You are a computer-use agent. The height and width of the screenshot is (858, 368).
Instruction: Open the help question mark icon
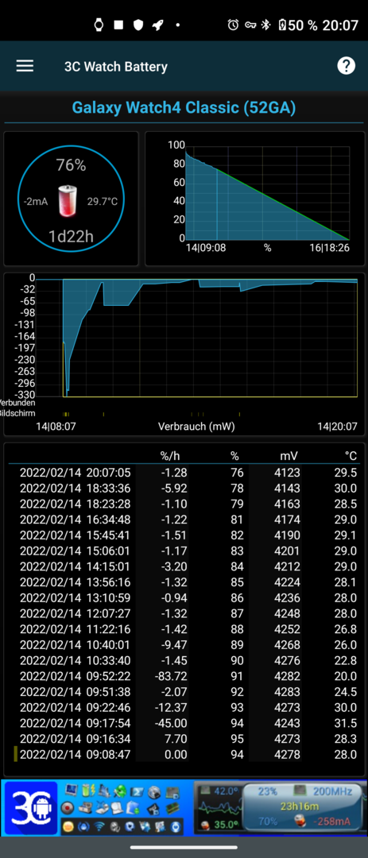pyautogui.click(x=346, y=66)
